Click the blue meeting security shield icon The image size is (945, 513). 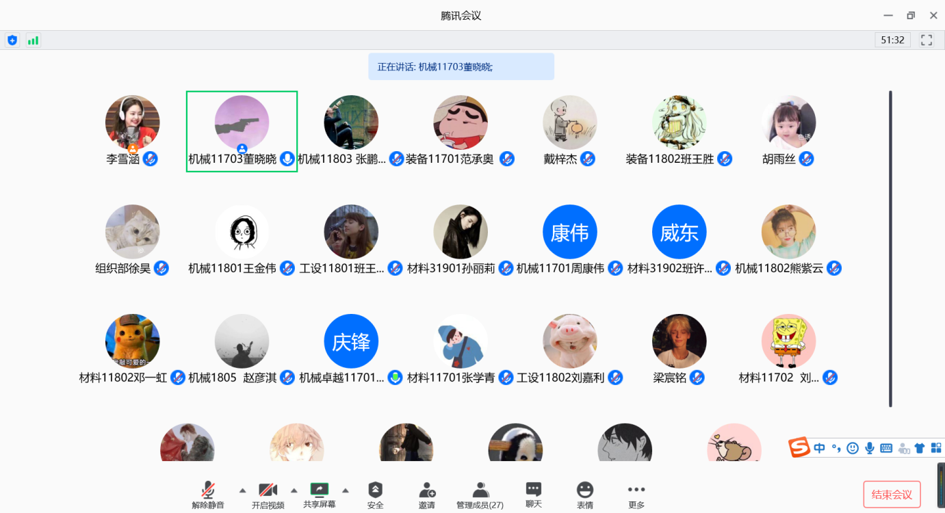coord(12,40)
